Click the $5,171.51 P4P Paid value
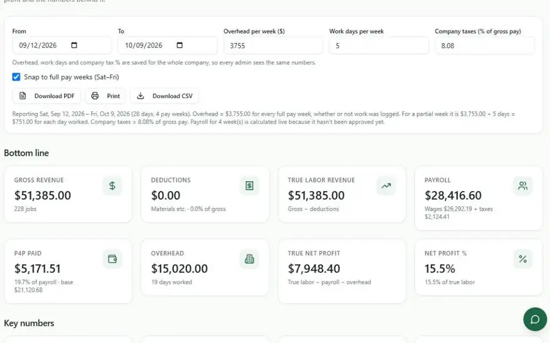Viewport: 550px width, 343px height. tap(37, 269)
